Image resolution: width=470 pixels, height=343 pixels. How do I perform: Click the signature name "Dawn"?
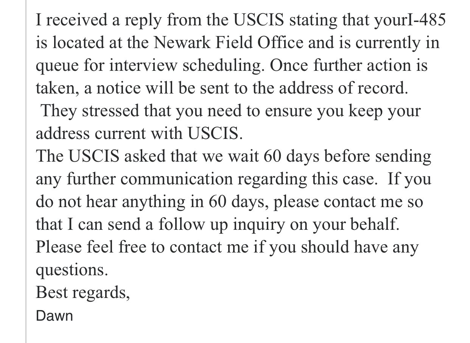click(54, 316)
